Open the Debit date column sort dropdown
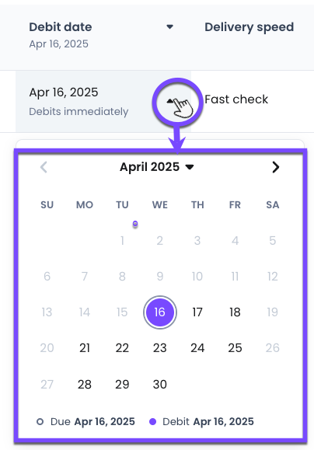Image resolution: width=314 pixels, height=450 pixels. click(170, 27)
